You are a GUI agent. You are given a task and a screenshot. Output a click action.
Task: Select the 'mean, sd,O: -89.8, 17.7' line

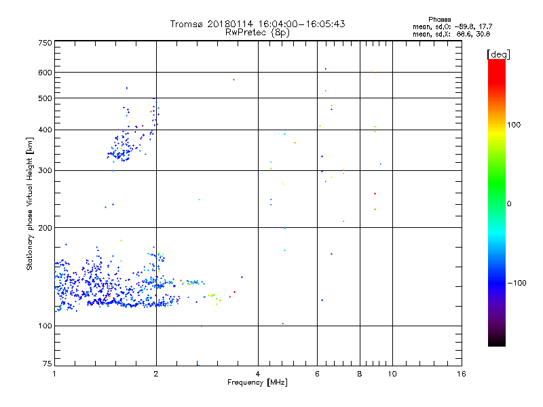pos(452,26)
